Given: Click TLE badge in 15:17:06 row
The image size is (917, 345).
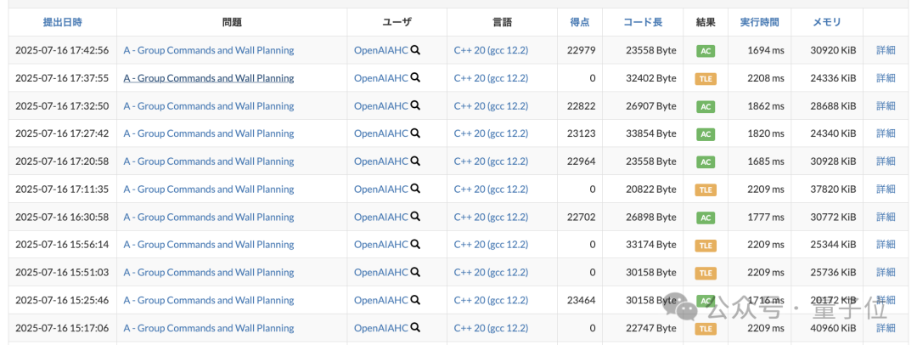Looking at the screenshot, I should [706, 329].
